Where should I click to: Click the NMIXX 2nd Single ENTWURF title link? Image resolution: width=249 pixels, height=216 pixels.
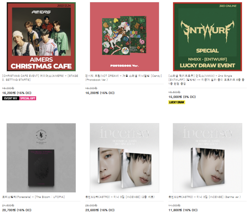click(206, 80)
